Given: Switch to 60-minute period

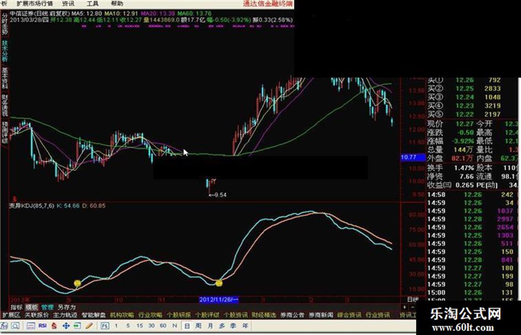Looking at the screenshot, I should pyautogui.click(x=163, y=326).
